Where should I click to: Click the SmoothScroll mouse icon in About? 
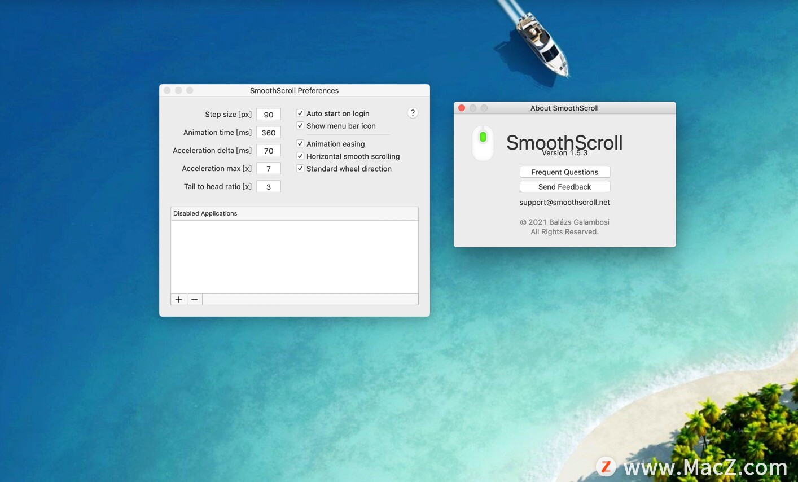(483, 143)
